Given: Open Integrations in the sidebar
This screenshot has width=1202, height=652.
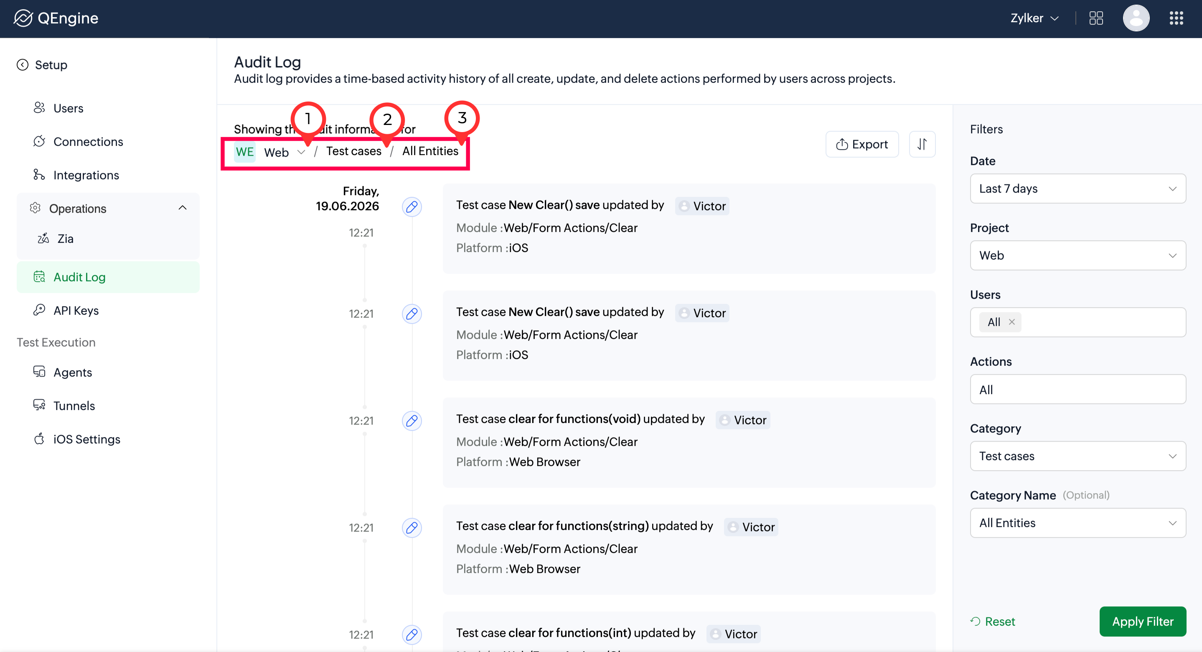Looking at the screenshot, I should 86,175.
